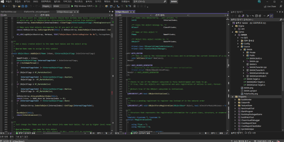Image resolution: width=284 pixels, height=142 pixels.
Task: Select BAWA.uproject in Solution Explorer
Action: tap(250, 91)
